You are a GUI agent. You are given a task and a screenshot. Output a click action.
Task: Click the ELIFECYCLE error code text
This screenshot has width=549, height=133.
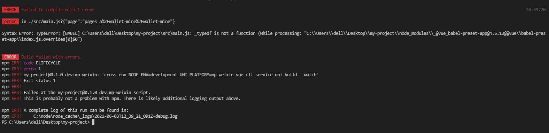pyautogui.click(x=48, y=63)
